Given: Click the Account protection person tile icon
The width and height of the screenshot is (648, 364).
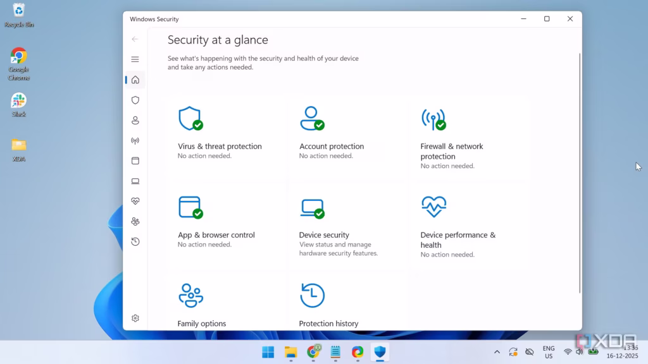Looking at the screenshot, I should click(312, 118).
